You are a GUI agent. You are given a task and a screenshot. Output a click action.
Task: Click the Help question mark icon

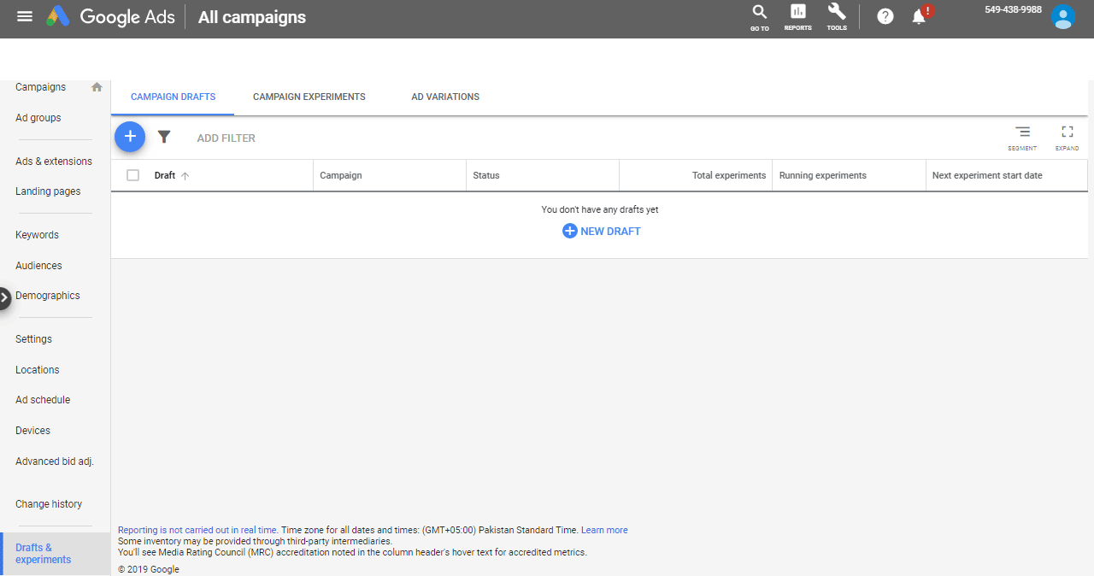885,16
